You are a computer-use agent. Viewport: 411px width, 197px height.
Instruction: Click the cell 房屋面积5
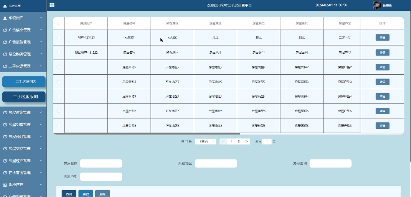(x=302, y=111)
